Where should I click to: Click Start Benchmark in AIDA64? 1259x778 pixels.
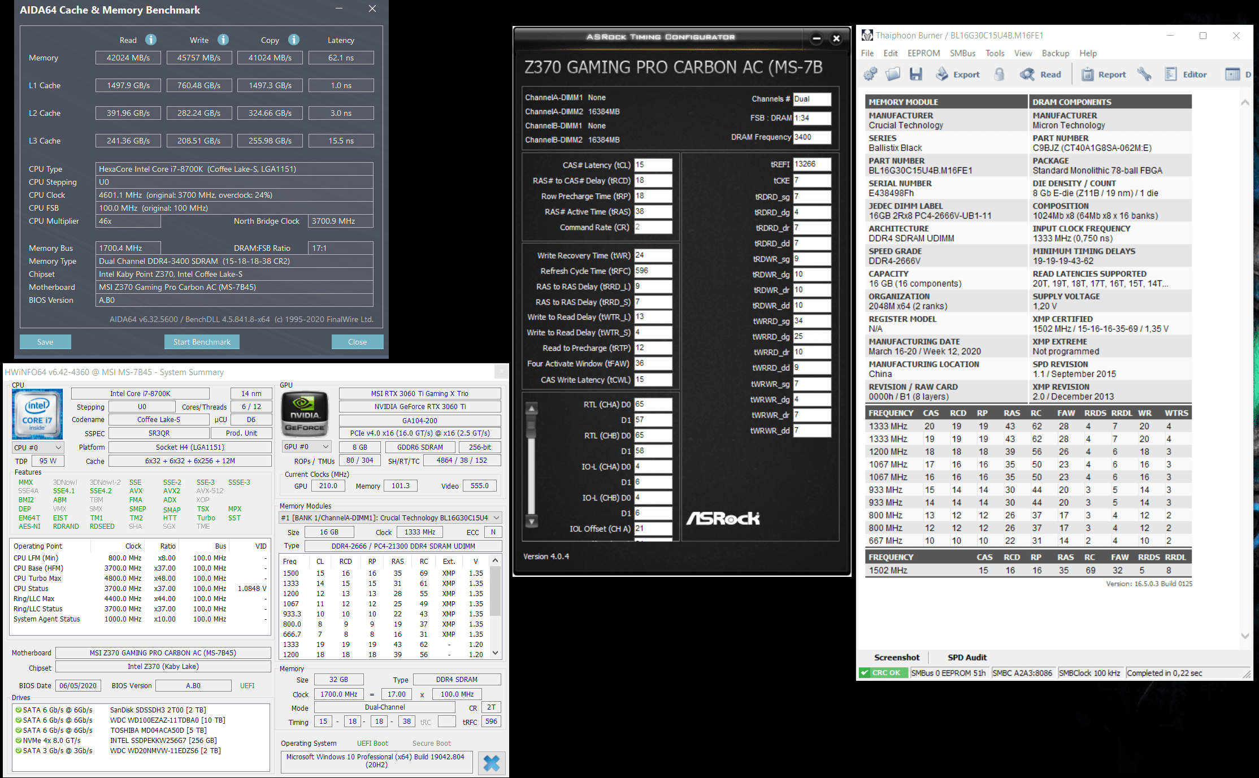[202, 342]
